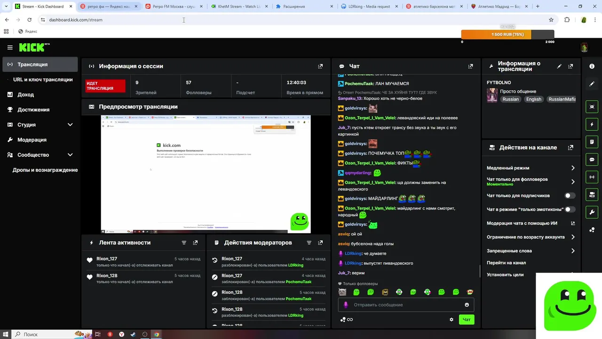602x339 pixels.
Task: Insert the cat emote from quick emotes
Action: coord(342,292)
